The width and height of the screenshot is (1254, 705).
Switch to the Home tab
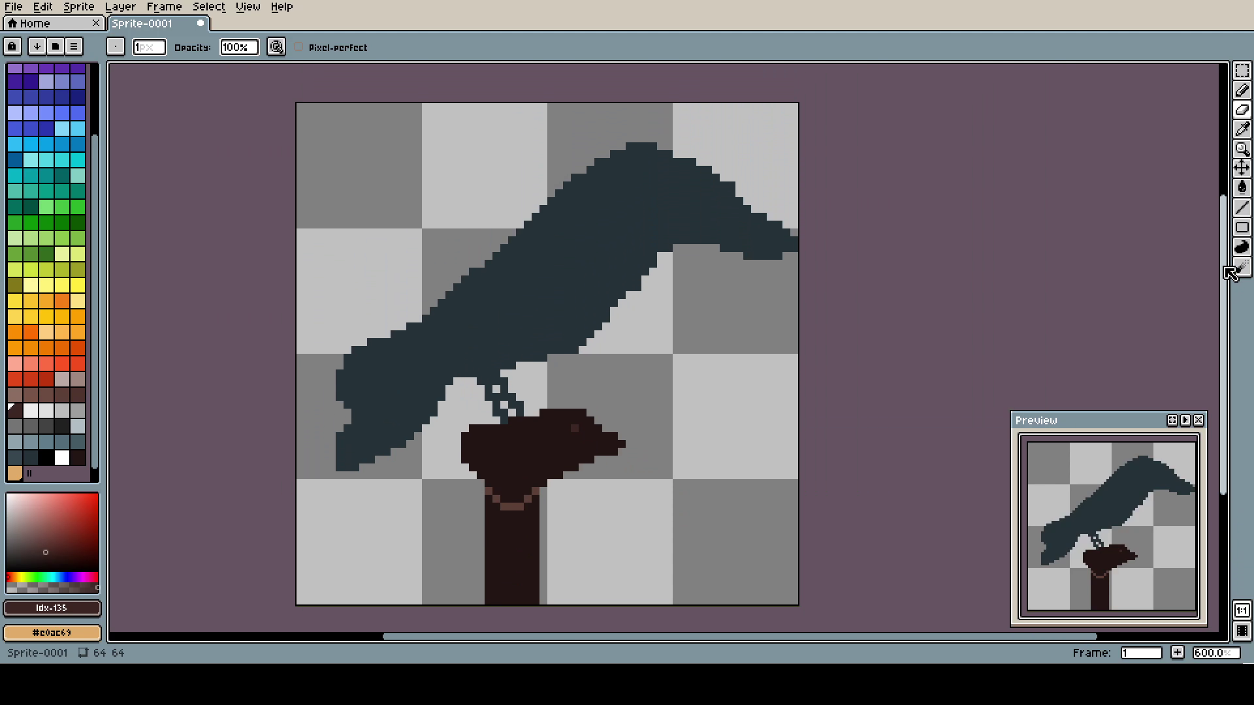35,23
